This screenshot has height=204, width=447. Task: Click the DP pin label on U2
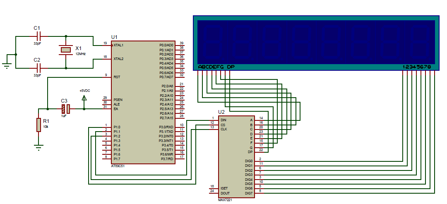click(250, 152)
